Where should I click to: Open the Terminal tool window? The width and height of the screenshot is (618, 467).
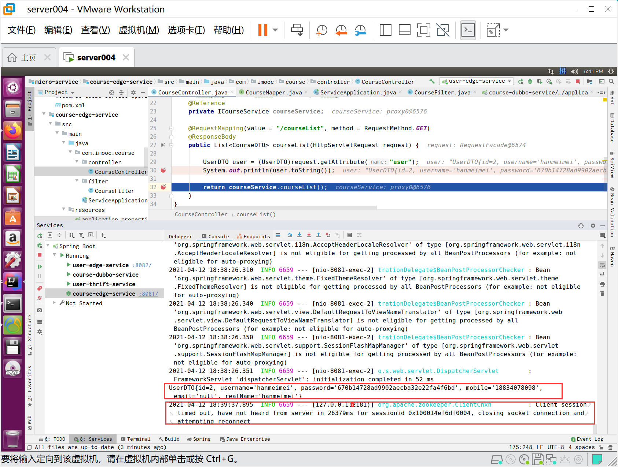point(136,439)
